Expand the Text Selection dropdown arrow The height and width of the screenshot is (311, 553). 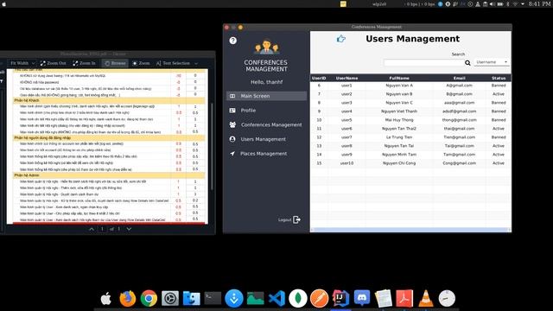click(196, 63)
